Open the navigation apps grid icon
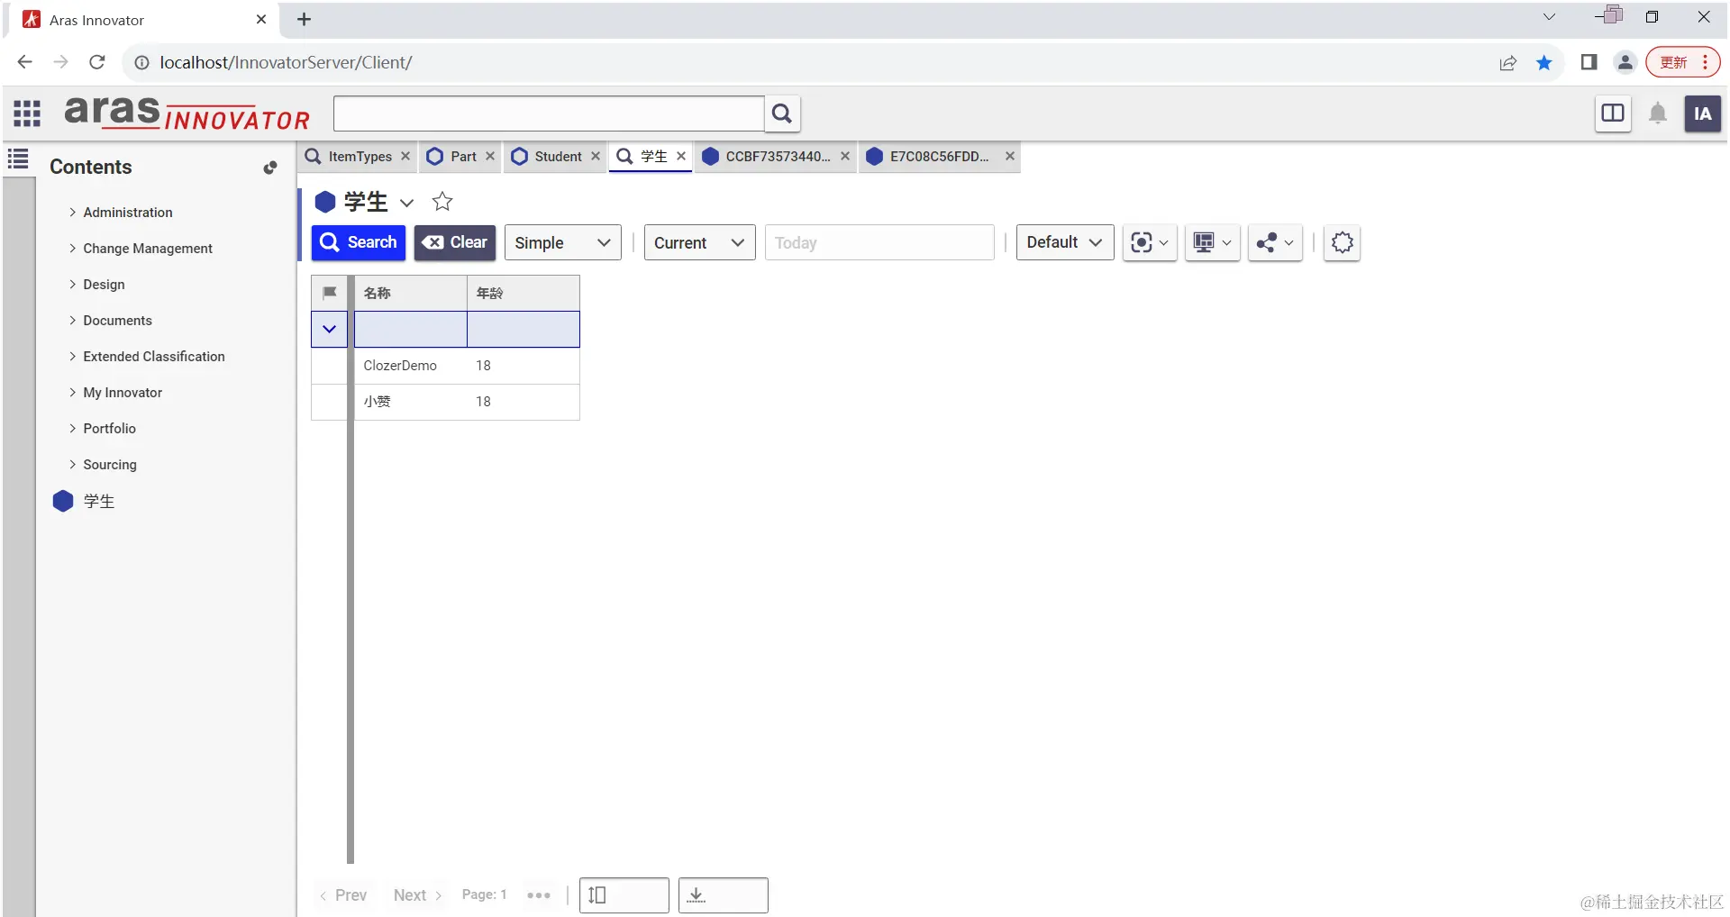 tap(27, 113)
